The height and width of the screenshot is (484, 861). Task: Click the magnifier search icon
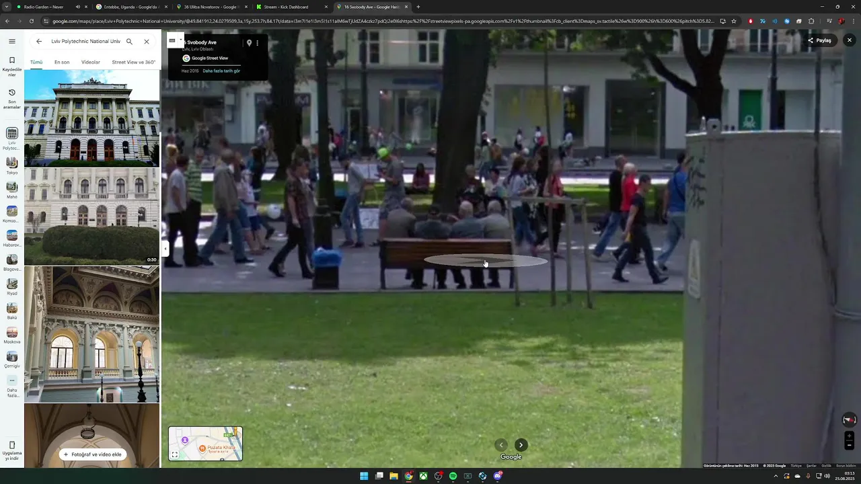(x=129, y=42)
